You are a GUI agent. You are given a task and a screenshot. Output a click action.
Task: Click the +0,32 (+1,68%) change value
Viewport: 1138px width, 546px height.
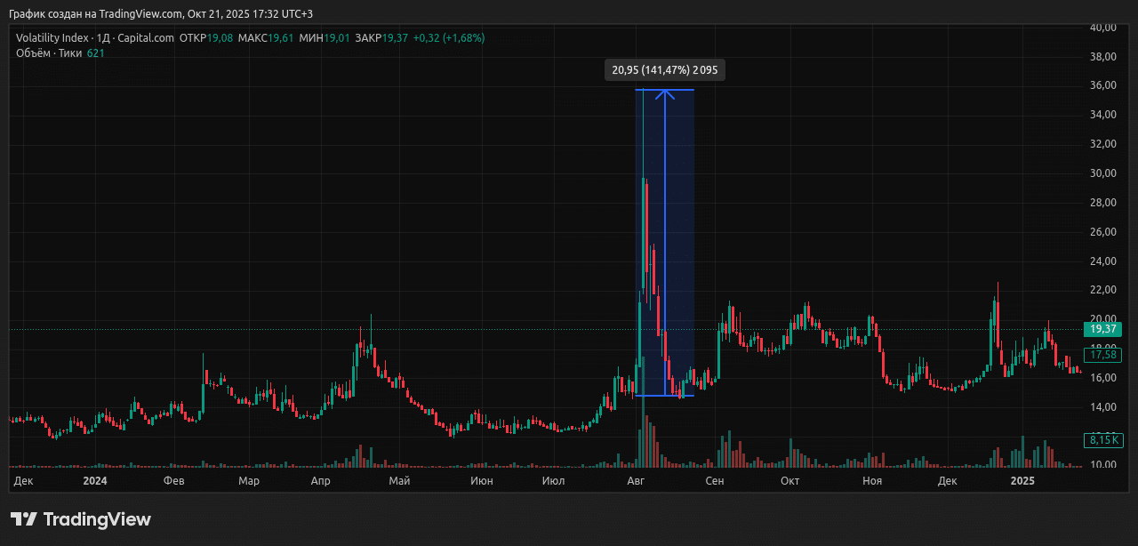[x=449, y=38]
